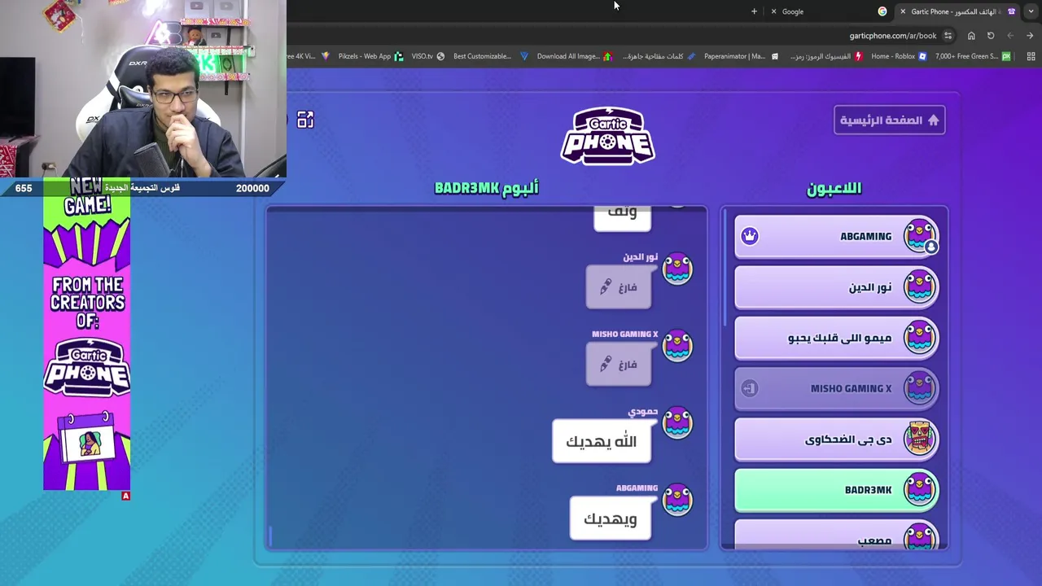Click the browser home icon
Viewport: 1042px width, 586px height.
coord(971,36)
